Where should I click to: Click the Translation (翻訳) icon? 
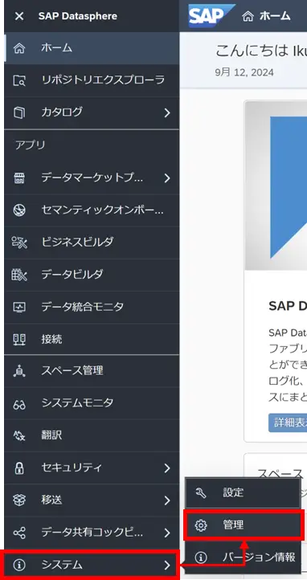[x=18, y=435]
